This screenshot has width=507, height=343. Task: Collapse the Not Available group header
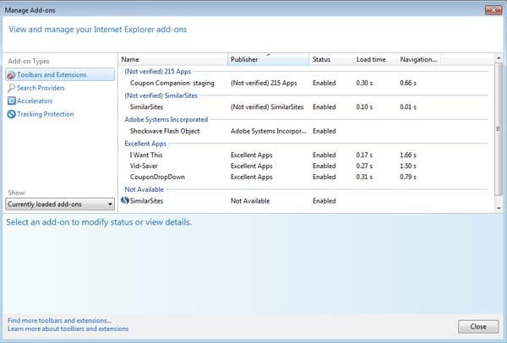coord(144,189)
